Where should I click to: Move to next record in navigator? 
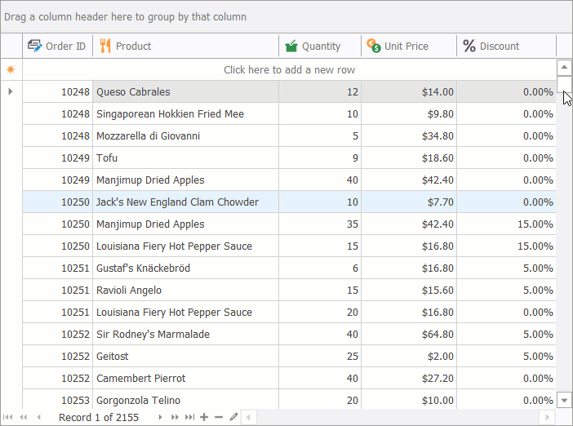pyautogui.click(x=160, y=417)
